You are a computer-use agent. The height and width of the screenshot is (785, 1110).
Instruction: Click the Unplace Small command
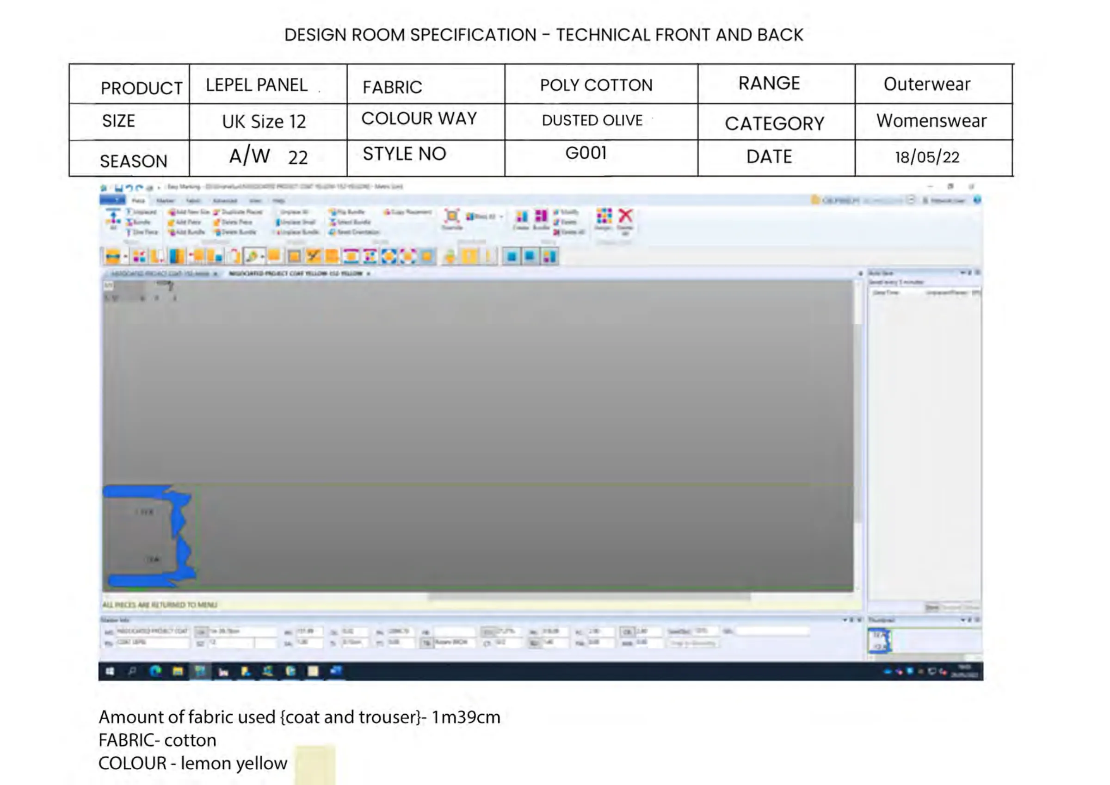296,222
